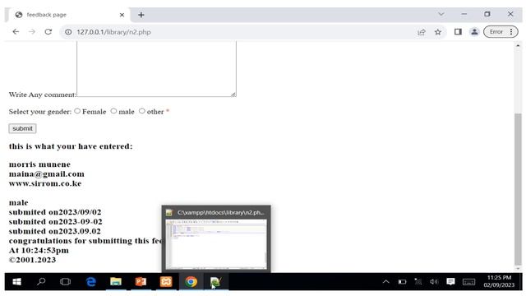526x296 pixels.
Task: Click the text submited on2023/09/02
Action: pos(55,212)
